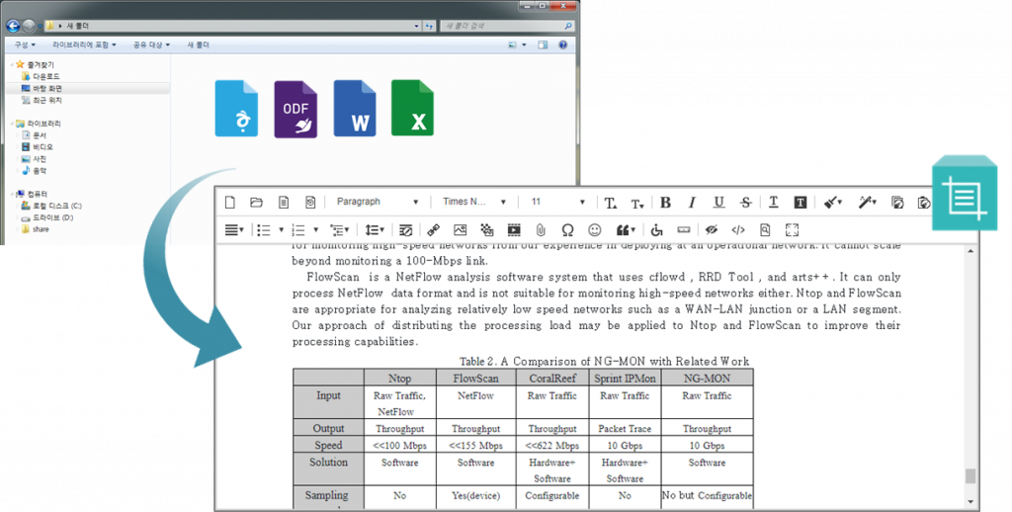Select the blue Word document file
1012x512 pixels.
pyautogui.click(x=355, y=109)
